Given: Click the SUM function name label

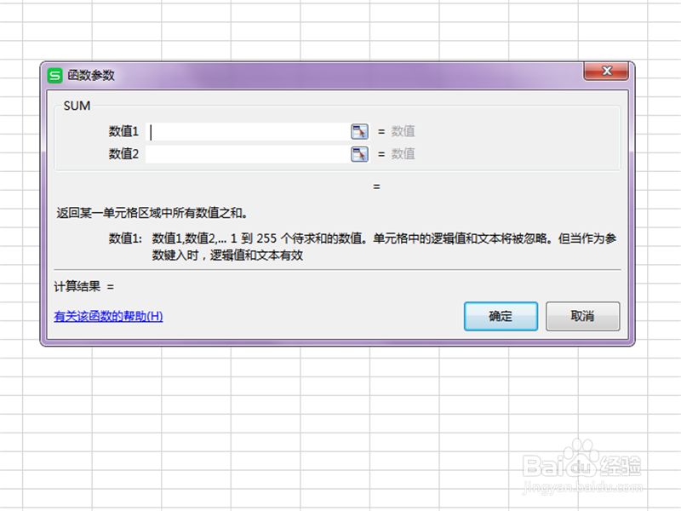Looking at the screenshot, I should [x=77, y=106].
